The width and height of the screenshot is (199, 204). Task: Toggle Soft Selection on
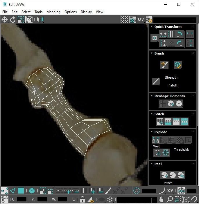(137, 191)
